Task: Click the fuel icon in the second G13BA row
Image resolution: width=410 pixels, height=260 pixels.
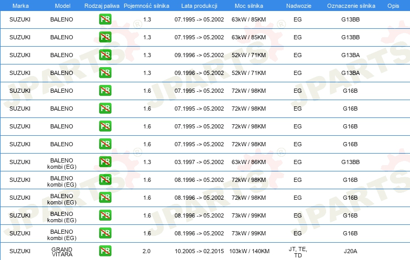Action: (x=105, y=73)
